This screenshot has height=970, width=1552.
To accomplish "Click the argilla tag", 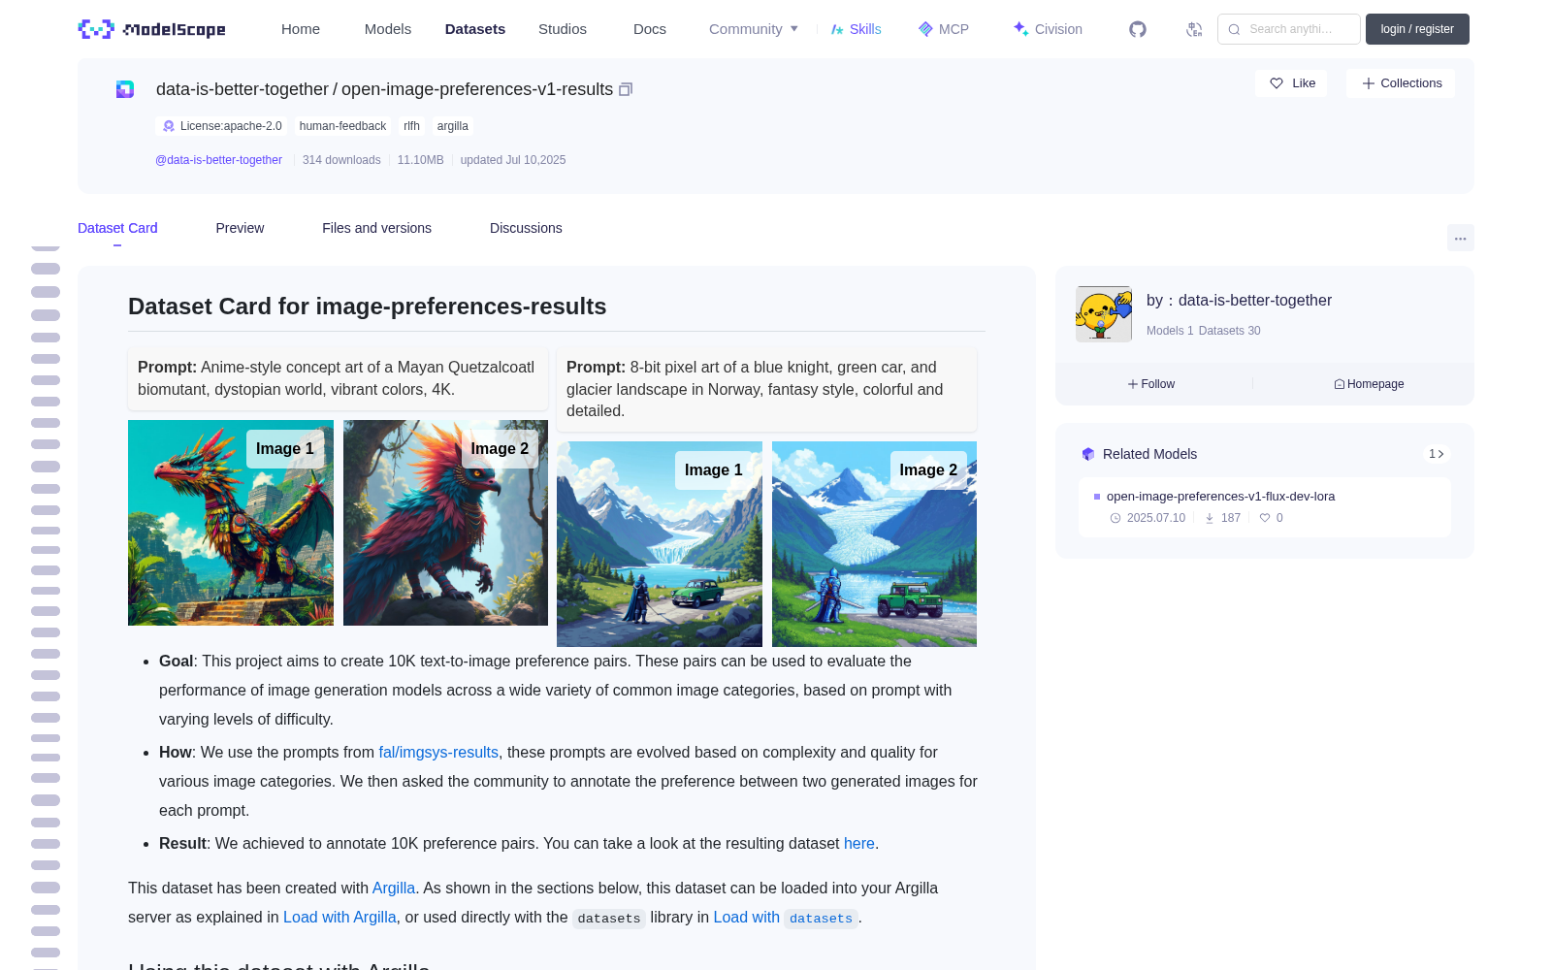I will click(452, 126).
